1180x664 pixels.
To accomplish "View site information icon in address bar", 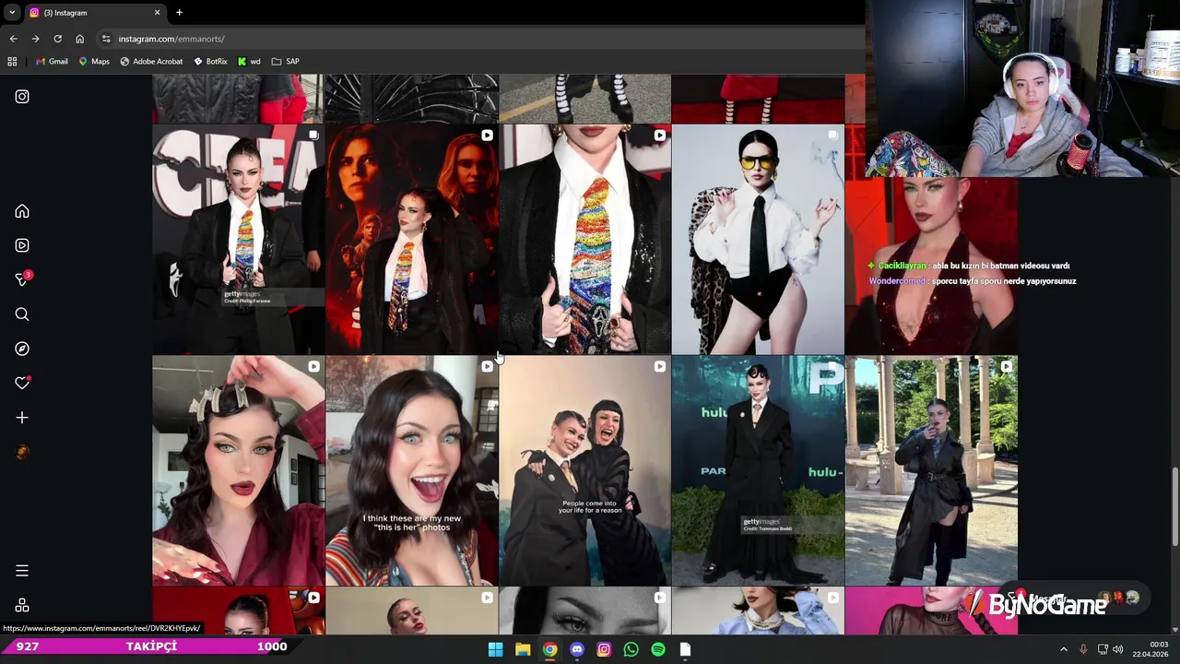I will (x=106, y=39).
